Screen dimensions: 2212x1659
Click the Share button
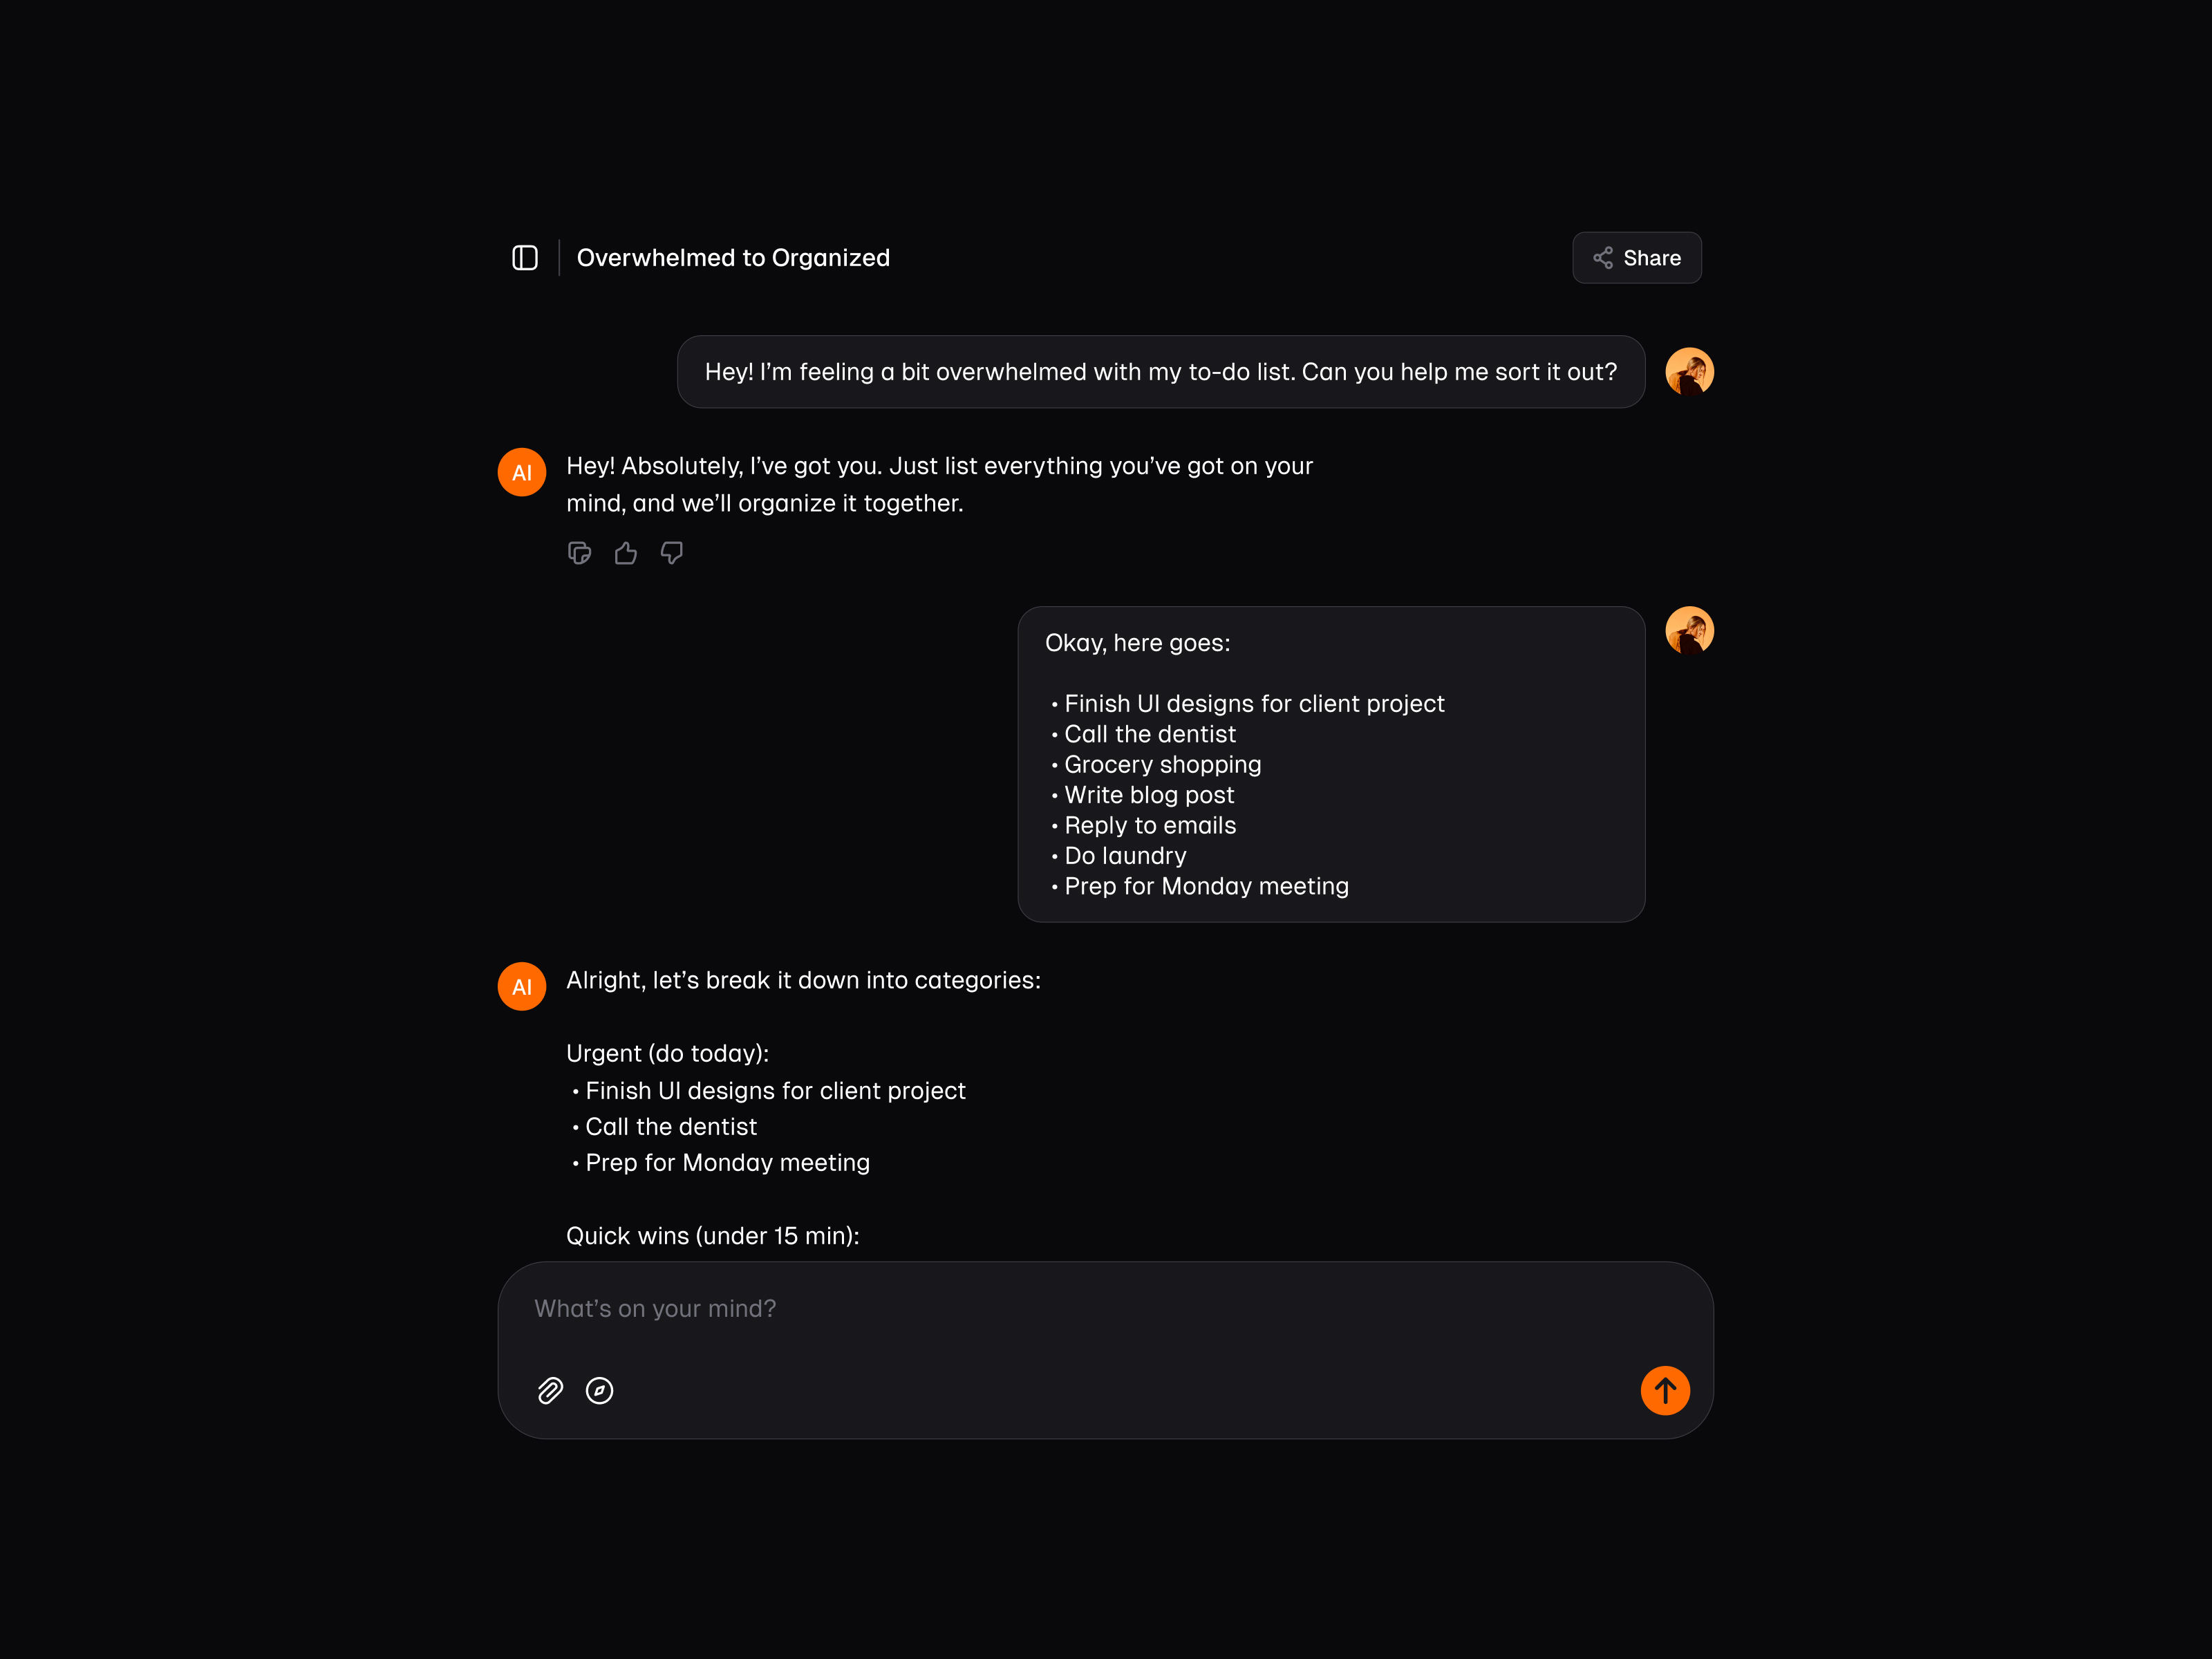[1636, 258]
